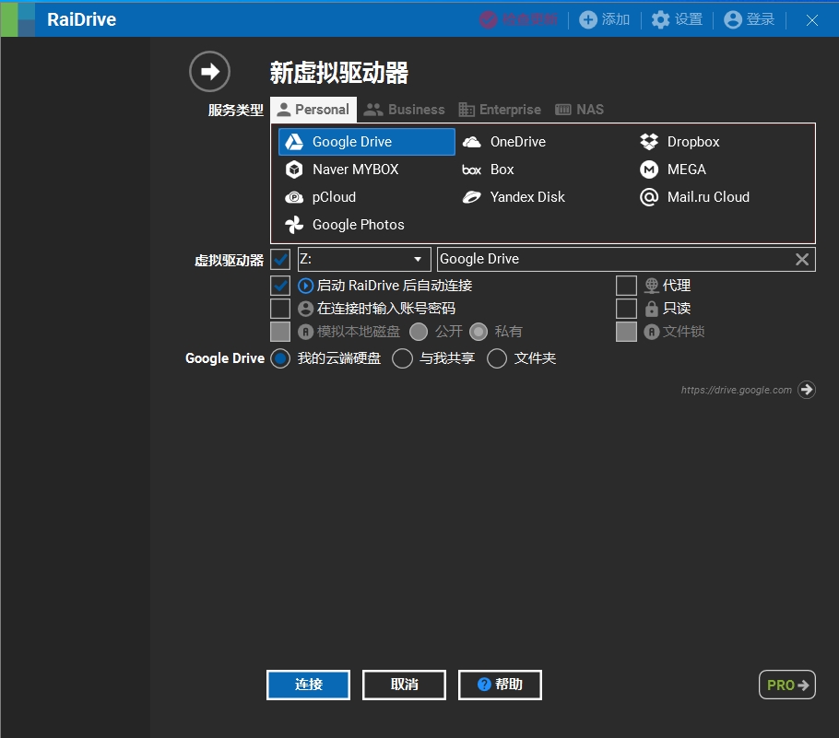Click the circled arrow beside 新虚拟驱动器
839x738 pixels.
(210, 71)
